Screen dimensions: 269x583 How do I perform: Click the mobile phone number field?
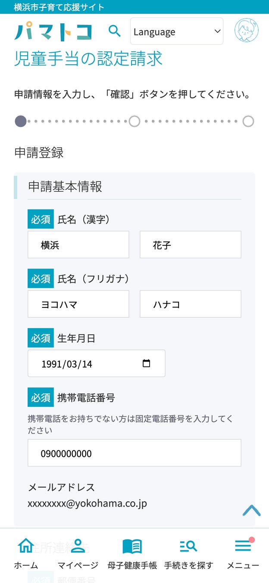[x=134, y=453]
